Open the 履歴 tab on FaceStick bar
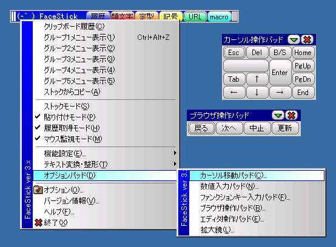 (98, 16)
